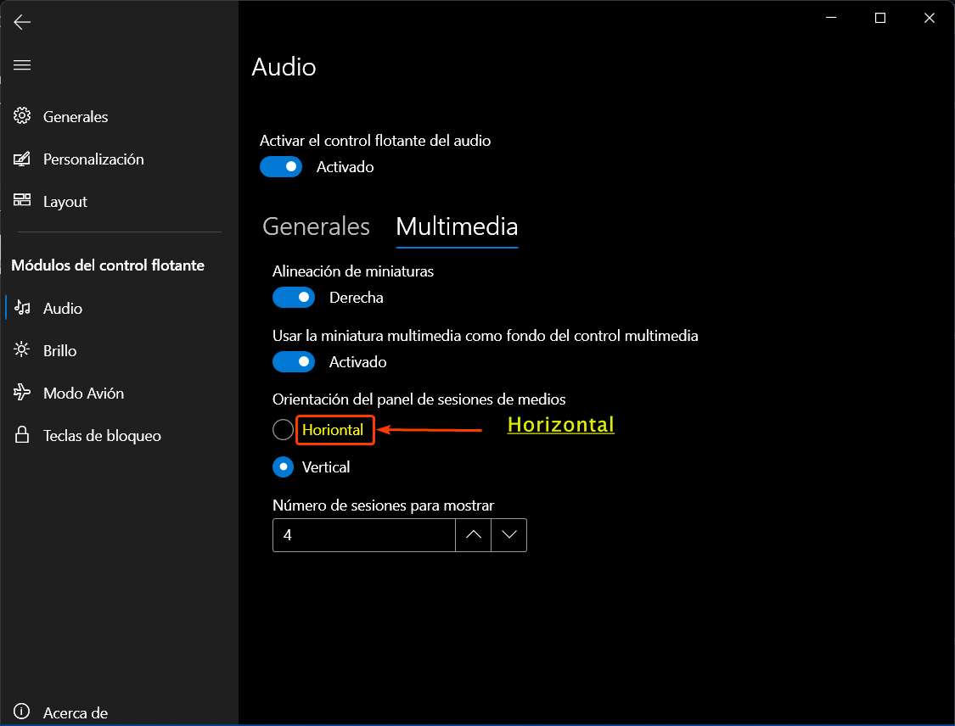Click the Brillo sun icon
Screen dimensions: 955x726
pos(22,349)
